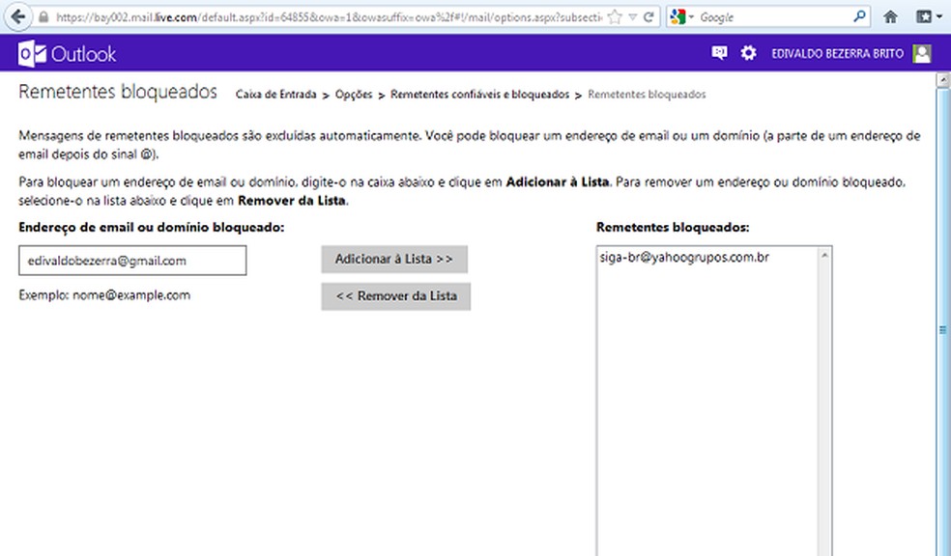Image resolution: width=951 pixels, height=556 pixels.
Task: Click the blocked email address input field
Action: point(130,260)
